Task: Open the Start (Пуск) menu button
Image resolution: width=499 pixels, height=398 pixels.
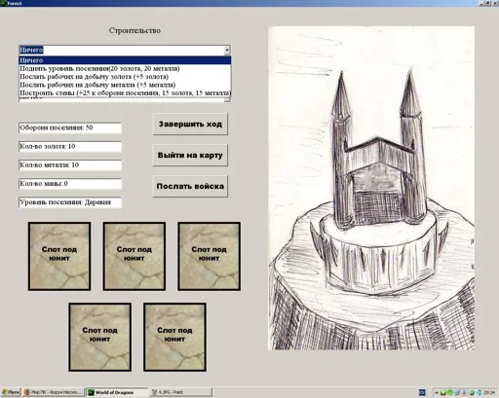Action: (x=11, y=392)
